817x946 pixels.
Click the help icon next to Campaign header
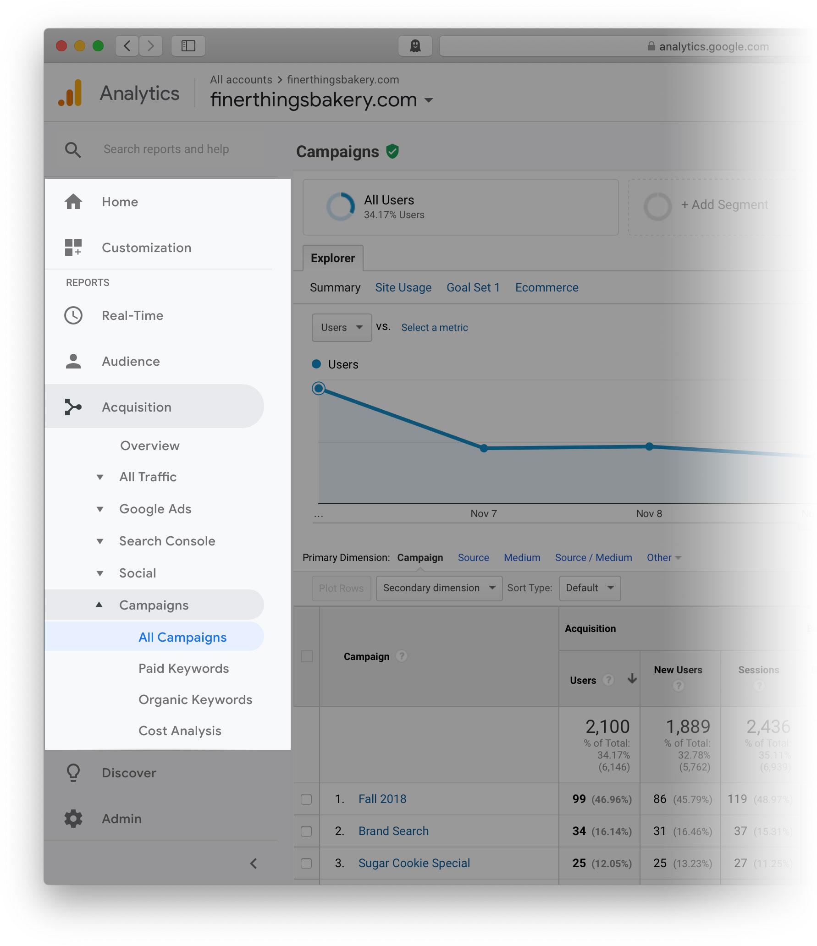pyautogui.click(x=402, y=656)
